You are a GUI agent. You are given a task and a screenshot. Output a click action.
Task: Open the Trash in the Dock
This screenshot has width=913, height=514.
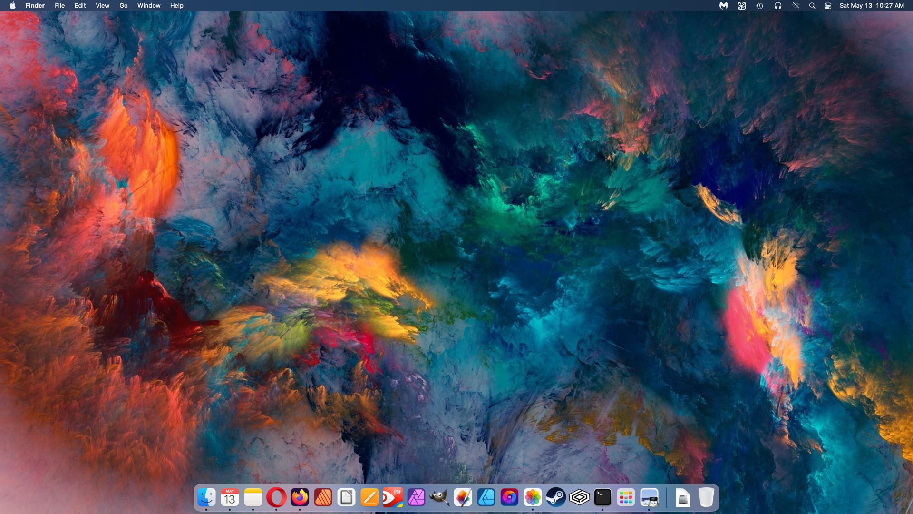point(706,498)
